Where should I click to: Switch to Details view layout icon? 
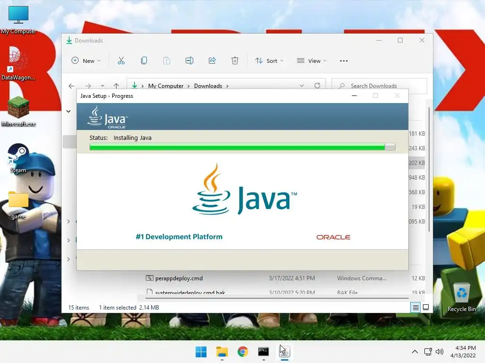[x=415, y=307]
